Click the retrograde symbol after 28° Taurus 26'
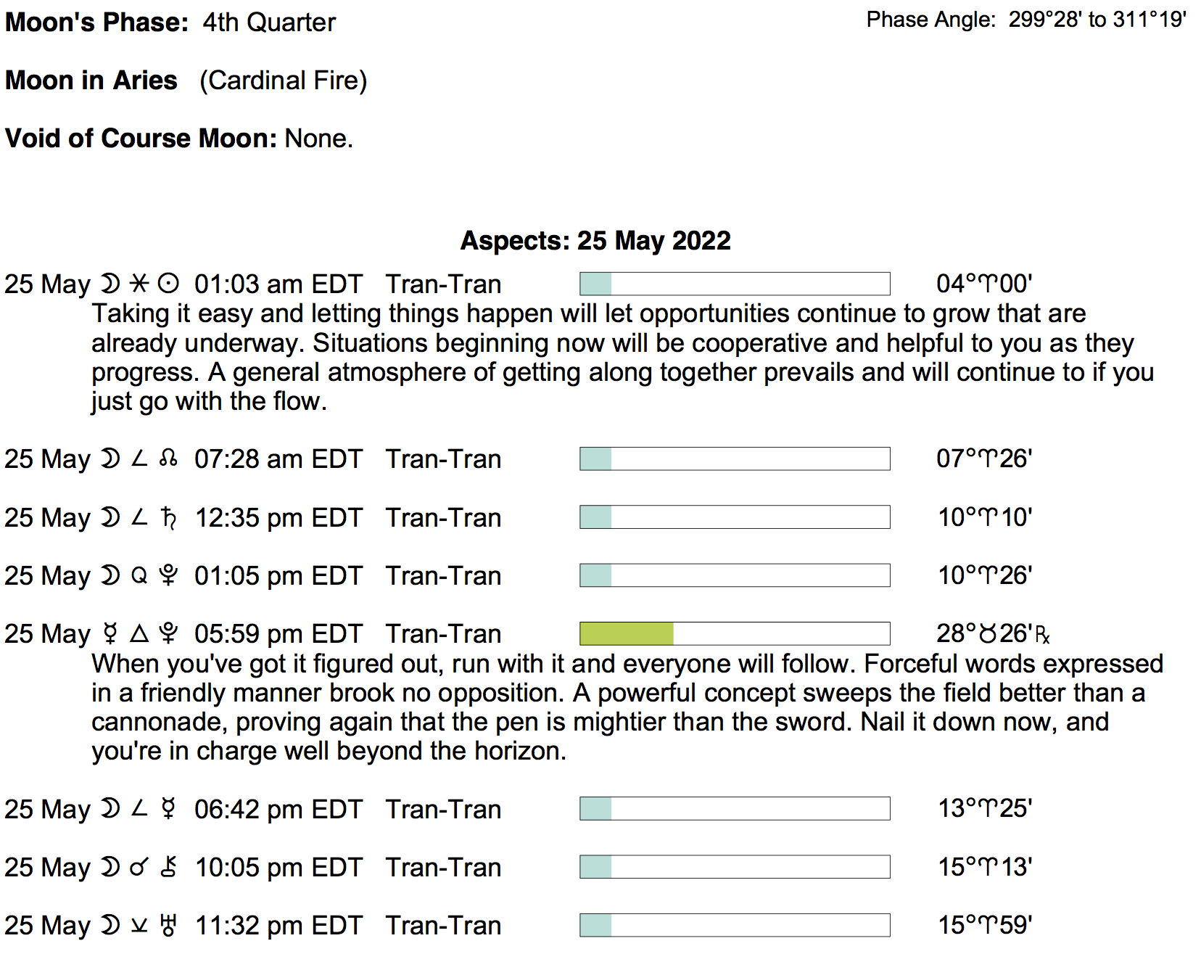 point(1042,636)
